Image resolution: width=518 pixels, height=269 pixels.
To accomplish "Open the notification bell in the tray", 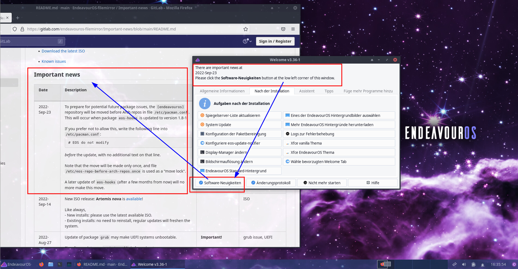I will pyautogui.click(x=483, y=264).
